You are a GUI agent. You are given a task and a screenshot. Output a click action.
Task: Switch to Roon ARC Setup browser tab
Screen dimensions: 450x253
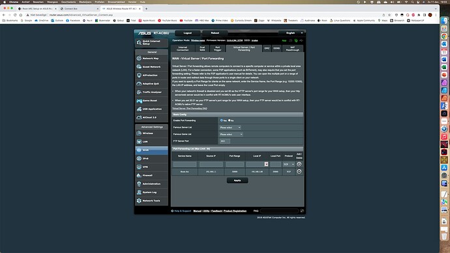click(x=37, y=8)
